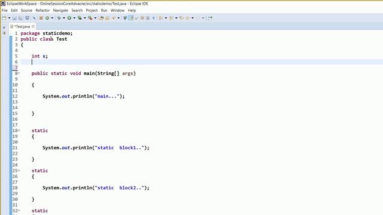The height and width of the screenshot is (215, 383).
Task: Expand the Search dropdown arrow
Action: (x=118, y=18)
